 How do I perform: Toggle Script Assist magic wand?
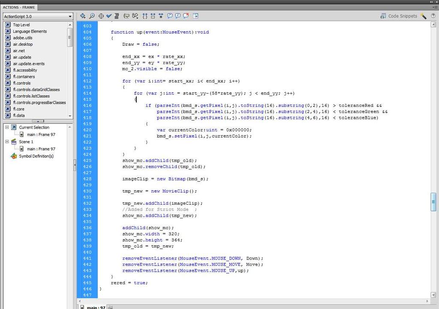pyautogui.click(x=423, y=16)
